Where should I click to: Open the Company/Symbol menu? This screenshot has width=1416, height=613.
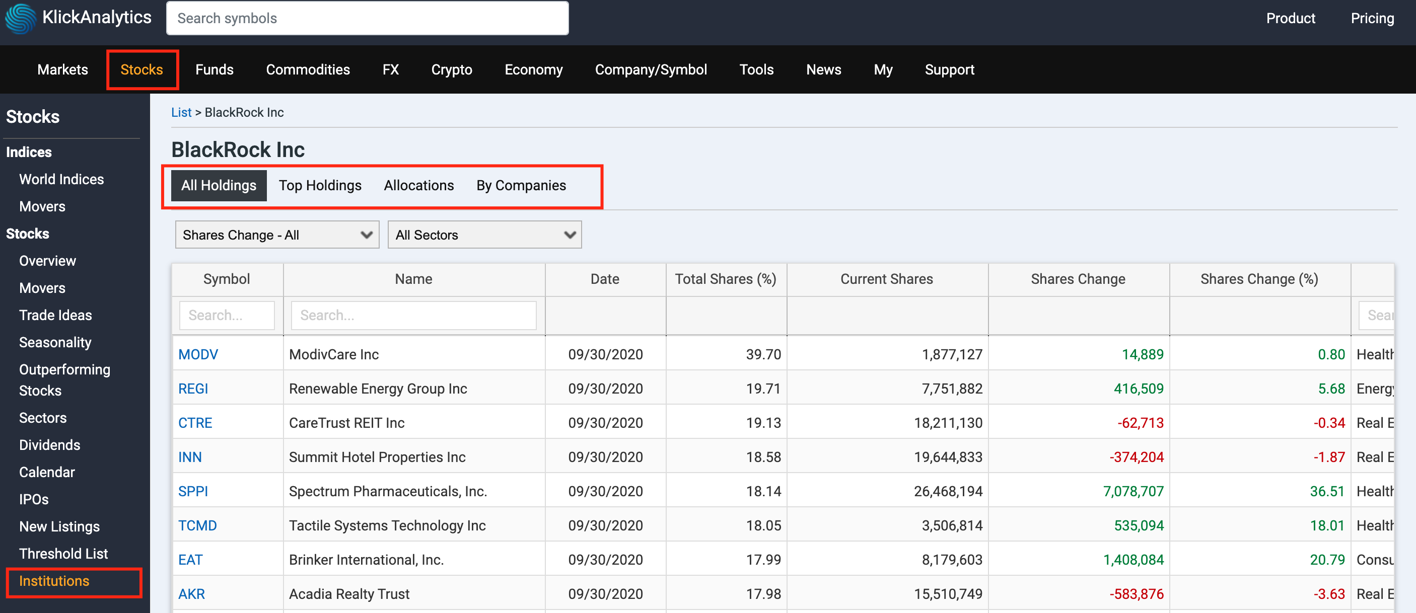tap(651, 70)
